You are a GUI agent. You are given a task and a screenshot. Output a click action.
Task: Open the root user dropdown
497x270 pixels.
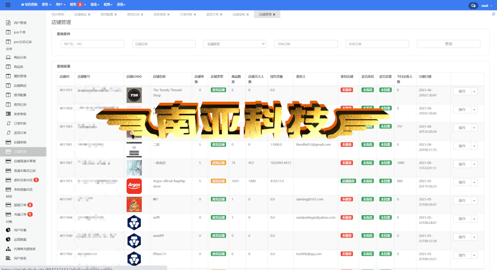tap(487, 6)
